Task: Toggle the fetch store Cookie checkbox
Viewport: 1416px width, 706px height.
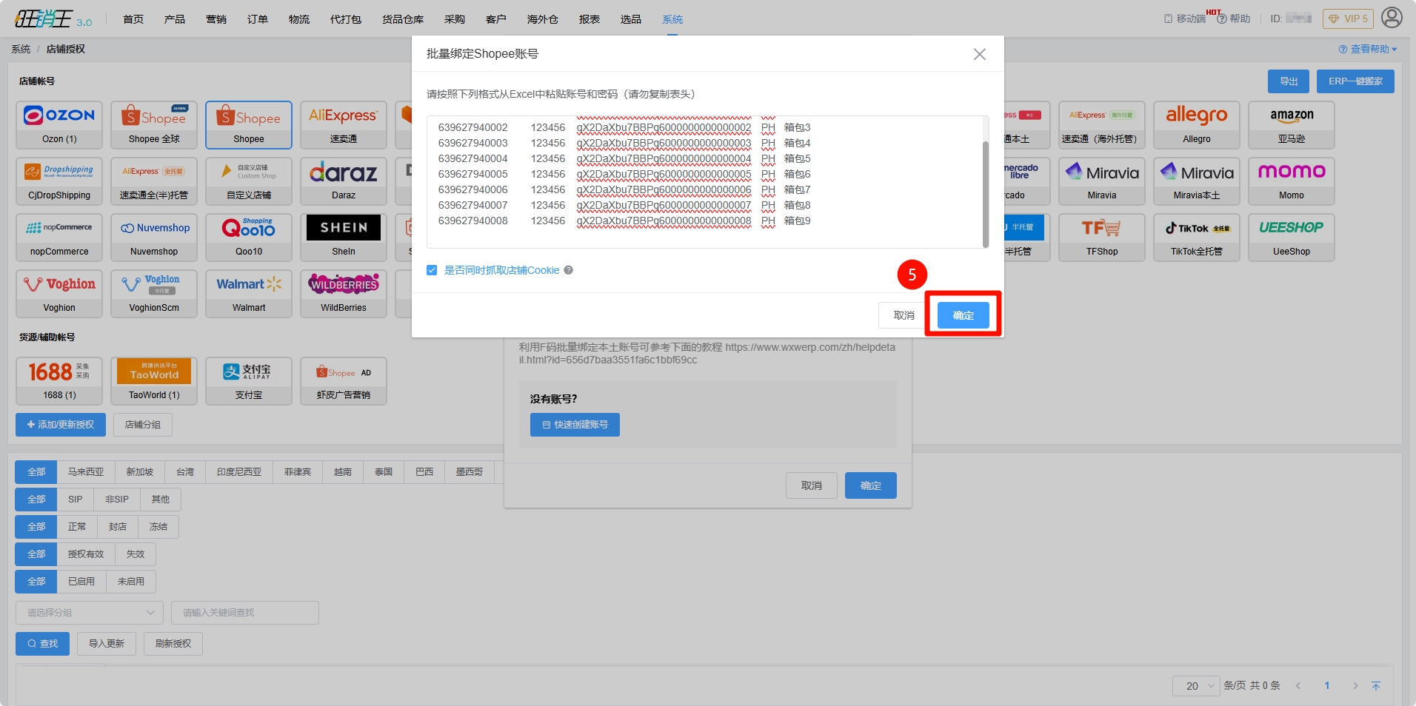Action: coord(432,271)
